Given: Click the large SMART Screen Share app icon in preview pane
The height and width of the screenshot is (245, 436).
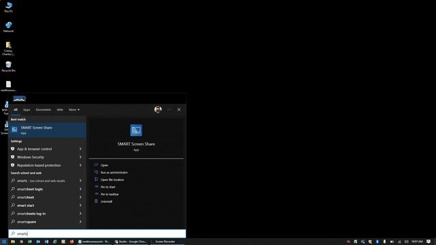Looking at the screenshot, I should (136, 130).
